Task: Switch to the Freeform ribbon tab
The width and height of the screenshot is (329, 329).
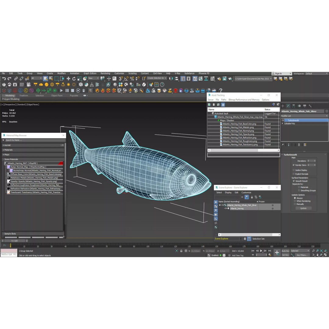Action: [x=24, y=96]
